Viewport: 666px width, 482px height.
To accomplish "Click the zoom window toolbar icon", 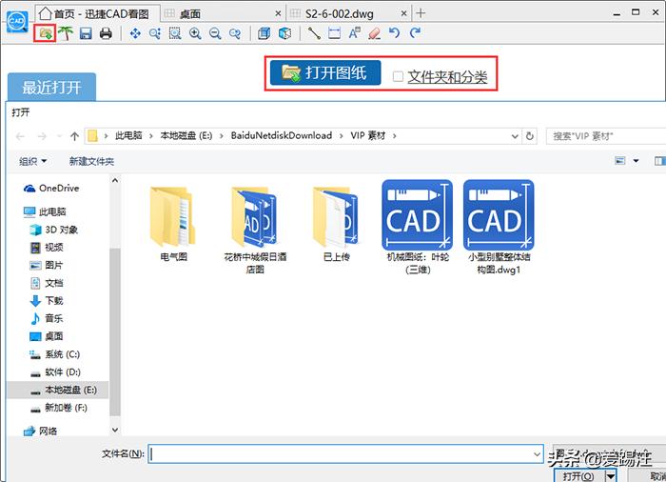I will click(x=155, y=33).
